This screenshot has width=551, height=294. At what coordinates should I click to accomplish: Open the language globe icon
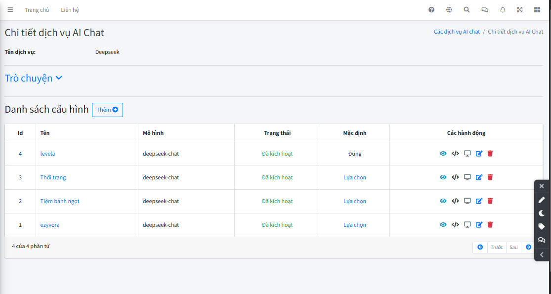[449, 10]
